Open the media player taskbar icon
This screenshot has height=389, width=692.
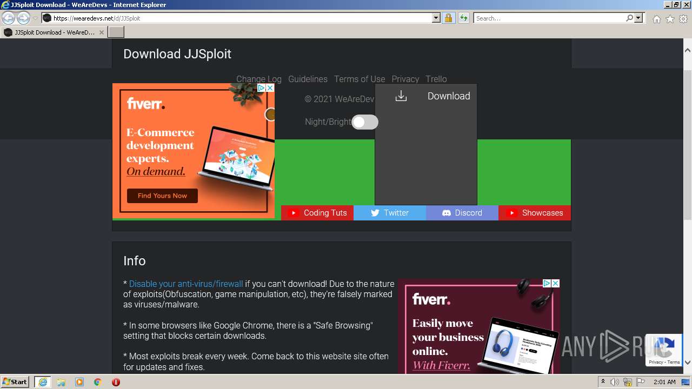tap(79, 382)
